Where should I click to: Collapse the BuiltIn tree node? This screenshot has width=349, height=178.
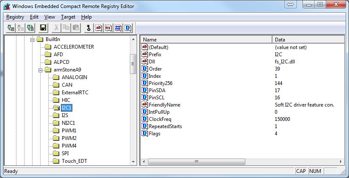33,40
